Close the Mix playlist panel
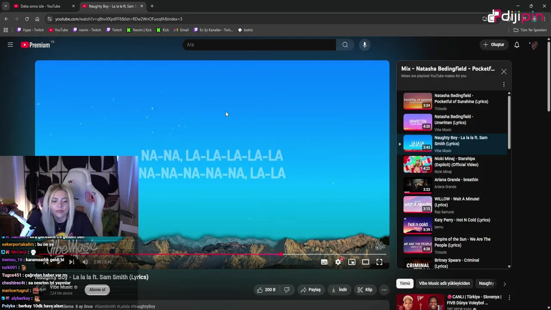 pyautogui.click(x=504, y=72)
